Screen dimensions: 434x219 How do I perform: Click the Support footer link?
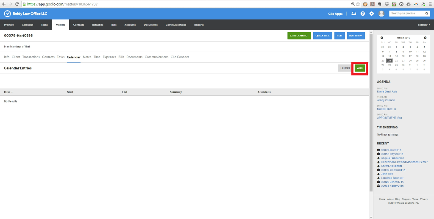pos(406,199)
